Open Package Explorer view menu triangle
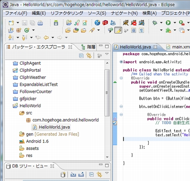 (107, 54)
